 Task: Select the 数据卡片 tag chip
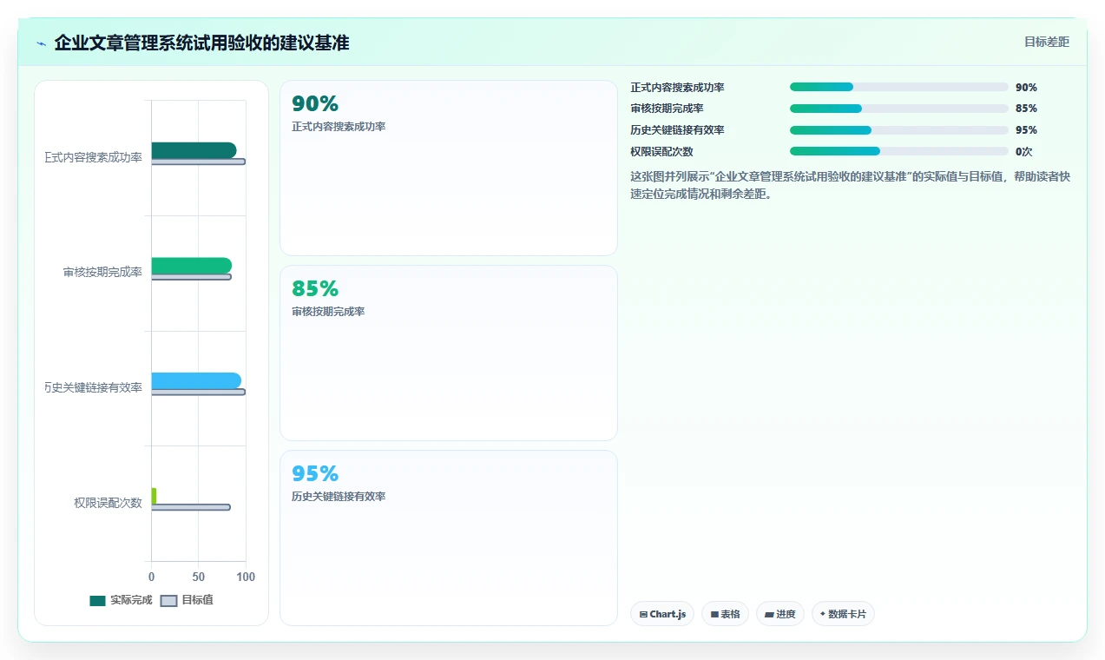click(843, 614)
